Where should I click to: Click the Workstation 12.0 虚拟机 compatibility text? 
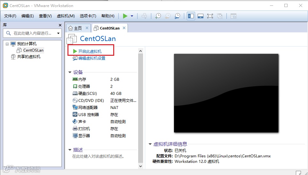197,162
